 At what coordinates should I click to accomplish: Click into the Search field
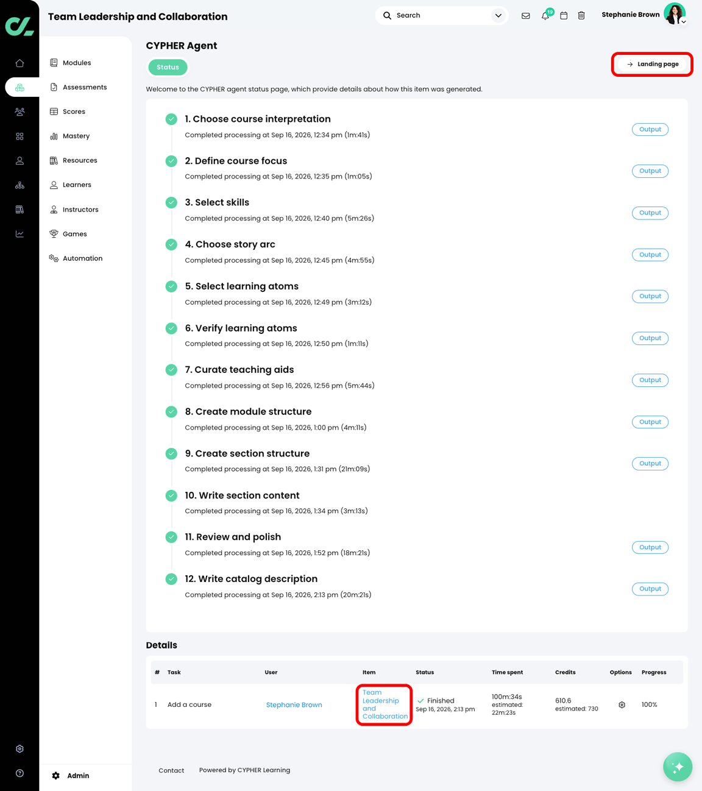click(x=442, y=15)
